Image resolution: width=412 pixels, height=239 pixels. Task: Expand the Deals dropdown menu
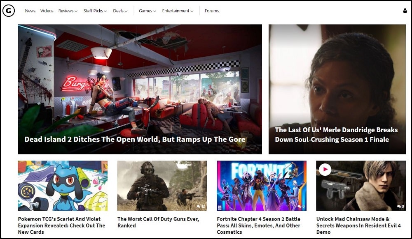(x=120, y=11)
